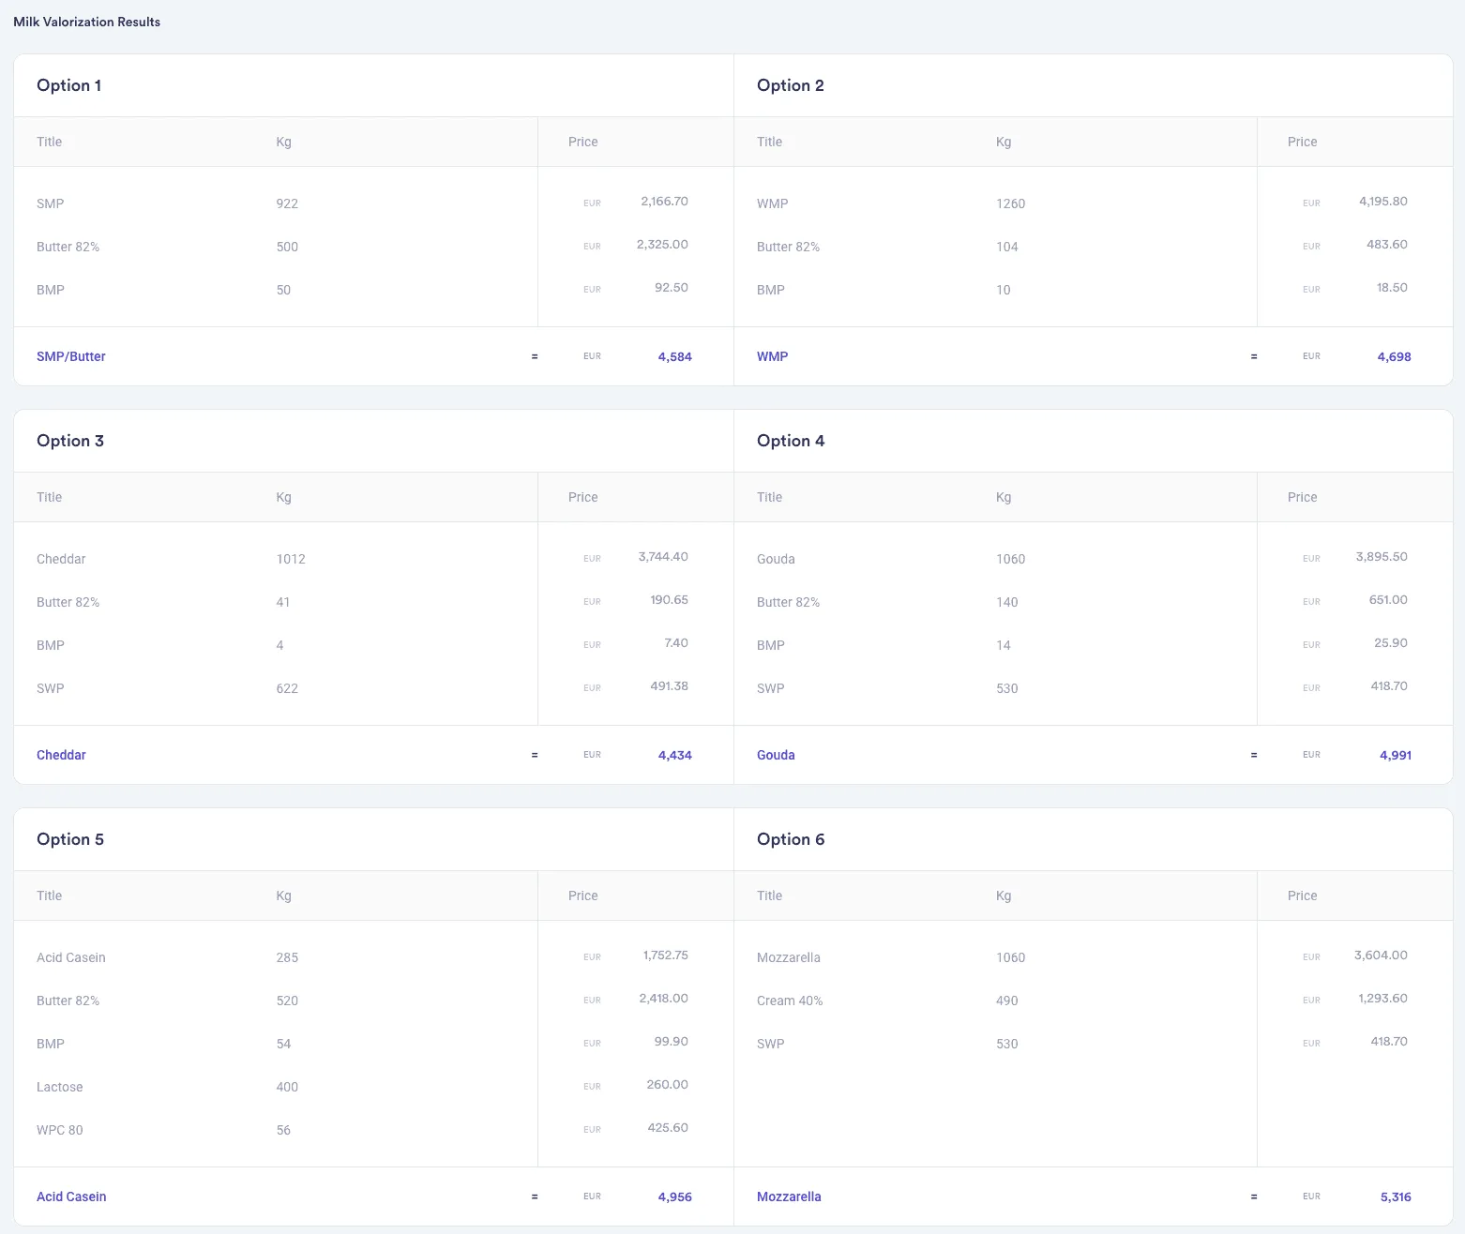Click the 260.00 price value
The image size is (1465, 1234).
667,1085
